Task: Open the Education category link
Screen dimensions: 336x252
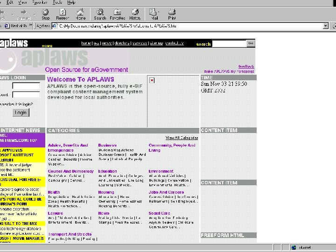Action: click(x=108, y=171)
